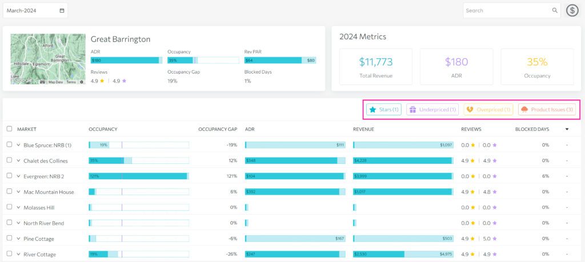Expand the North River Bend row
Screen dimensions: 585x262
[18, 223]
